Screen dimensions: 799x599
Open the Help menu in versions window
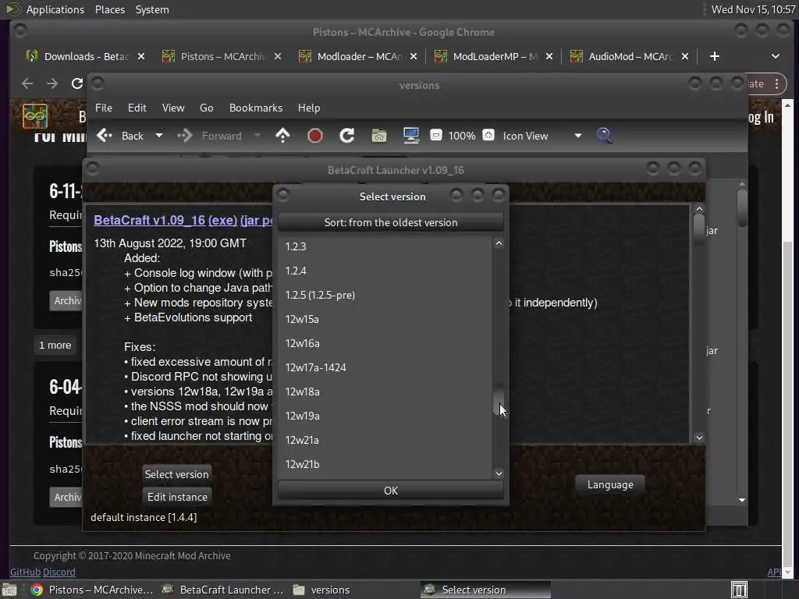309,108
